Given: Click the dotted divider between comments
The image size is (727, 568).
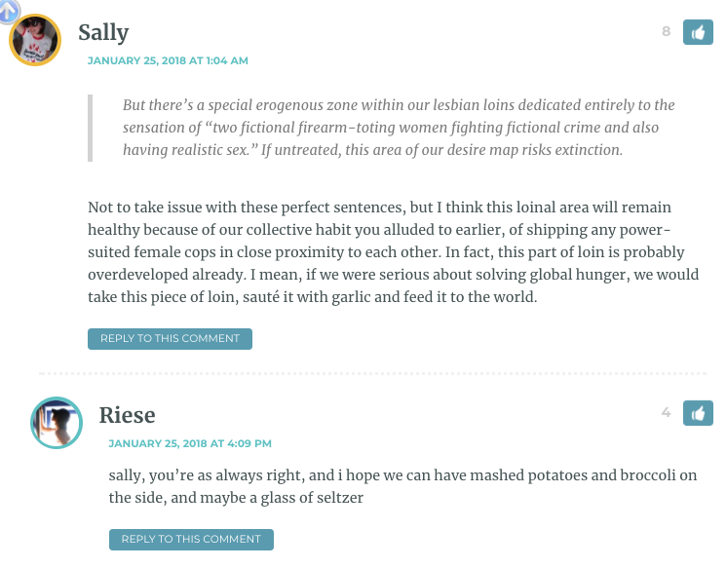Looking at the screenshot, I should click(x=373, y=373).
